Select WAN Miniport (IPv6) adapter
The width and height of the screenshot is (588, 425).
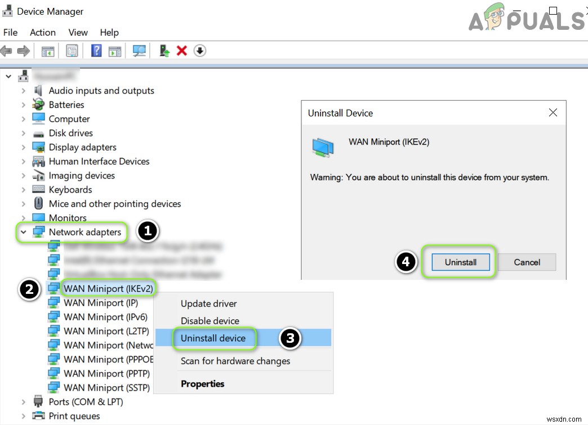[x=106, y=317]
